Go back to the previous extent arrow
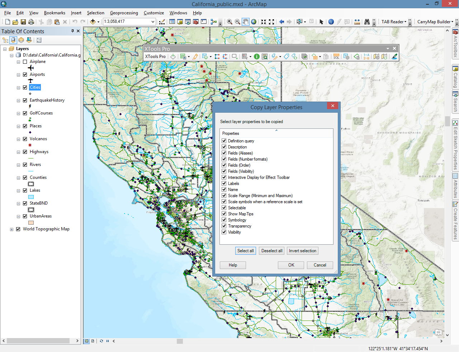This screenshot has width=459, height=352. (282, 22)
